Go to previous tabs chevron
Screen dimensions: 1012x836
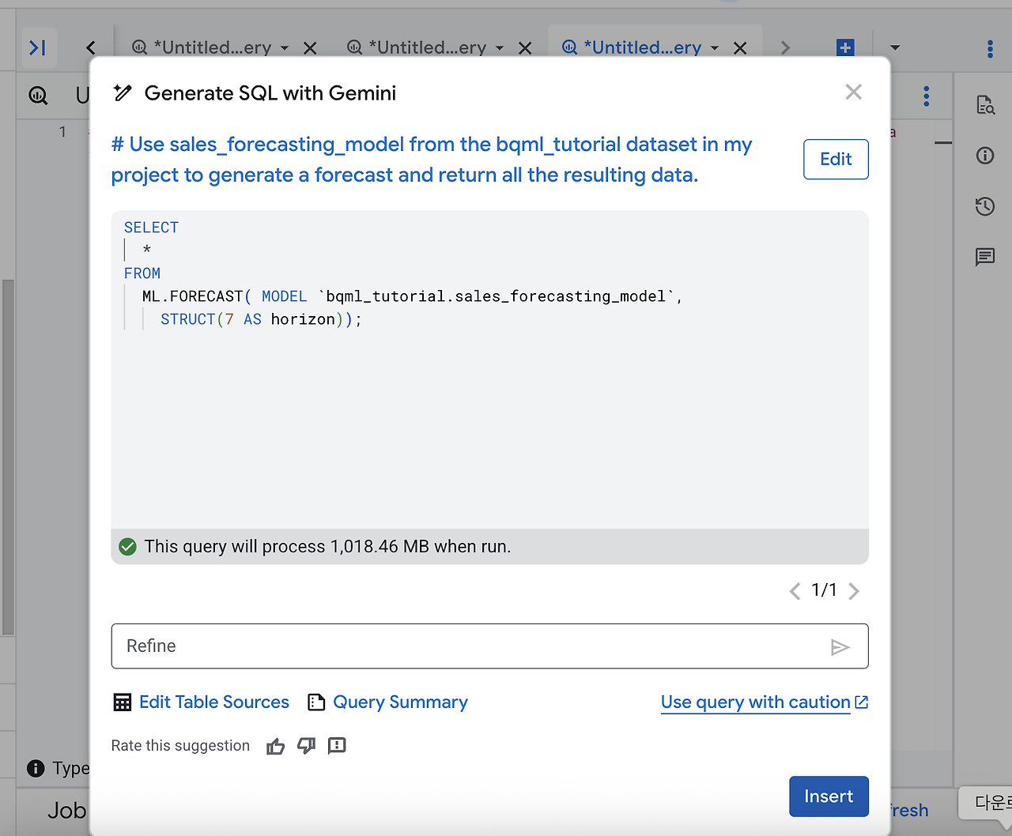point(91,48)
